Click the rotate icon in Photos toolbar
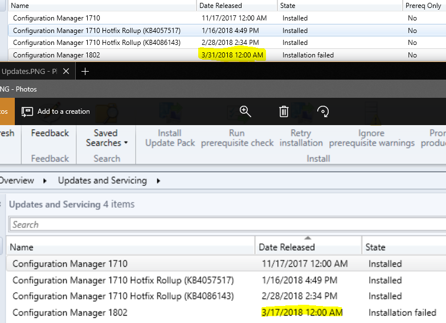Screen dimensions: 446x323 (x=323, y=111)
